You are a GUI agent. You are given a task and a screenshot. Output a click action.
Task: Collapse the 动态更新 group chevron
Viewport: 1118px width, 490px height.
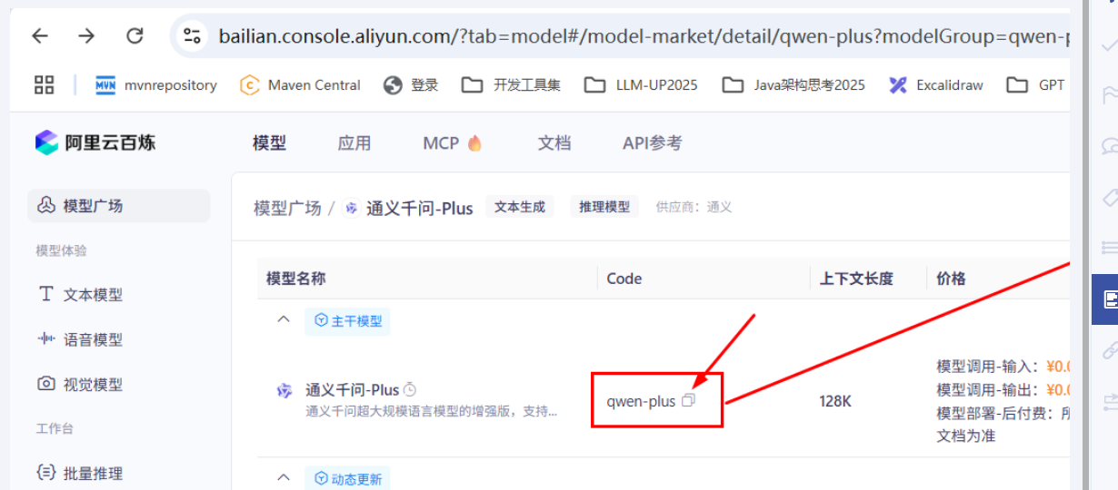[284, 477]
